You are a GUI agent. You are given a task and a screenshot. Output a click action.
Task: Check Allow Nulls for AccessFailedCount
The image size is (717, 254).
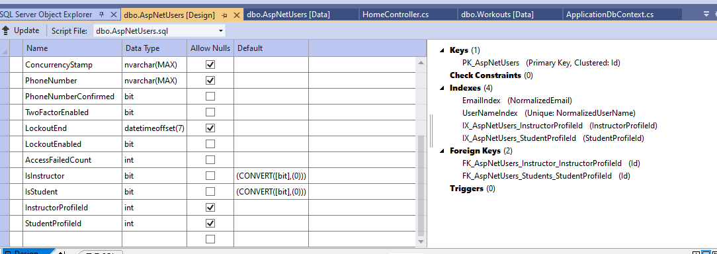[210, 159]
